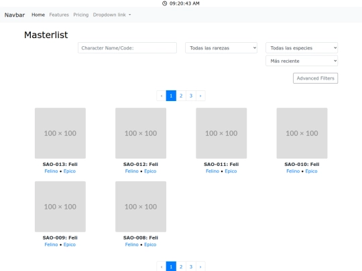Click Felino link under SAO-013
This screenshot has height=271, width=362.
tap(51, 171)
